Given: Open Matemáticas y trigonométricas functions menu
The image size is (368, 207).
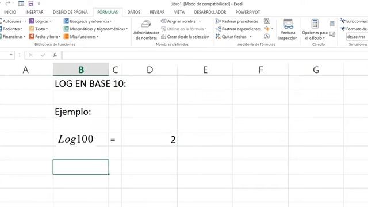Looking at the screenshot, I should pos(95,29).
